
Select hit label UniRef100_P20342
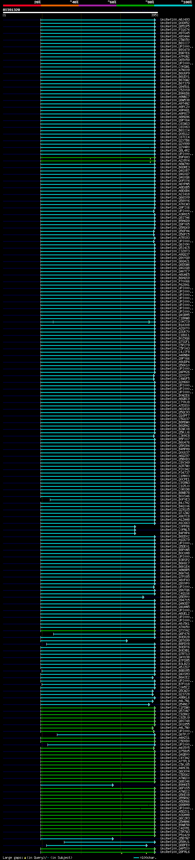pos(175,470)
